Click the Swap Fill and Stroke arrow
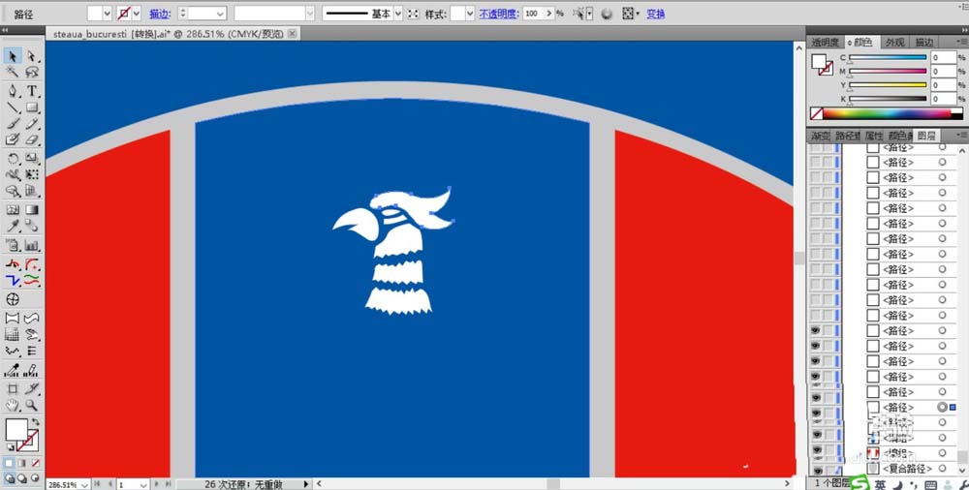The image size is (969, 490). click(35, 421)
